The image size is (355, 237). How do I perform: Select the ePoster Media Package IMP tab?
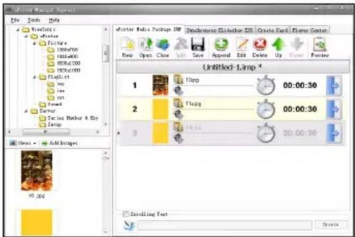(149, 30)
